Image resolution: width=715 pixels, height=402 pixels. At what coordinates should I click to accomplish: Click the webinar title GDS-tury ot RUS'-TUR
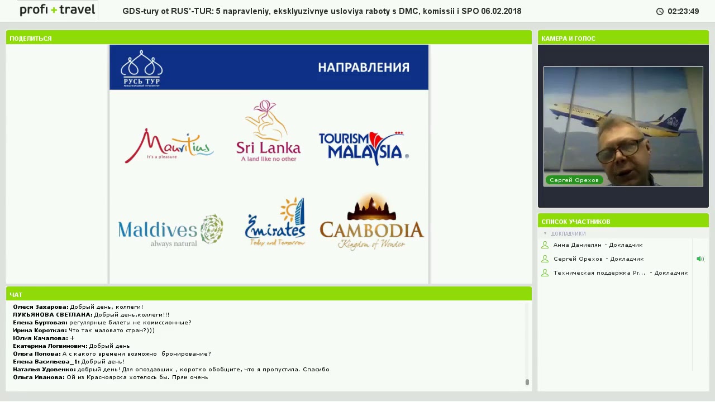point(322,11)
